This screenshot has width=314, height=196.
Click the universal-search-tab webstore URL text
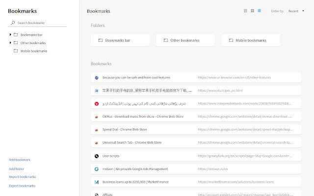245,143
